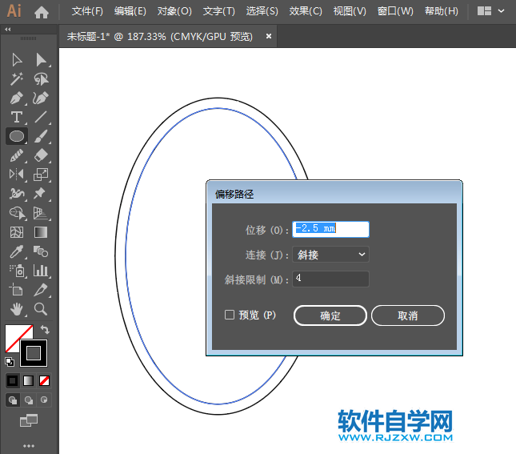Viewport: 516px width, 454px height.
Task: Select the Eraser tool
Action: pos(41,155)
